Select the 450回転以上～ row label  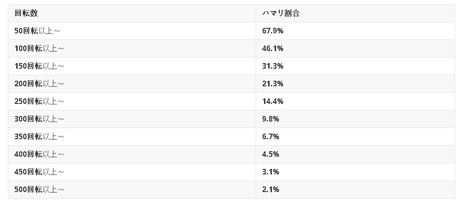pyautogui.click(x=41, y=172)
